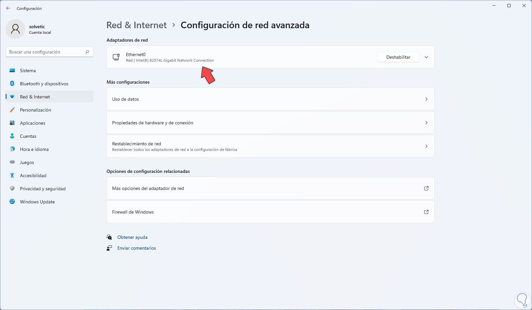Screen dimensions: 532x310
Task: Click the Privacidad y seguridad shield icon
Action: click(12, 189)
